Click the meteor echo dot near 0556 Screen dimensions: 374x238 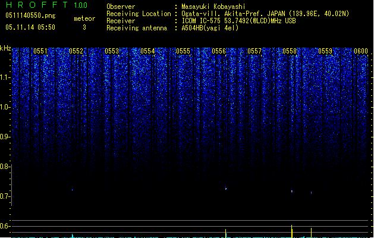pos(226,189)
